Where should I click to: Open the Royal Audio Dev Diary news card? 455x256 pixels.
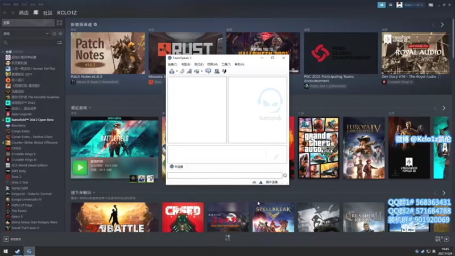[415, 53]
